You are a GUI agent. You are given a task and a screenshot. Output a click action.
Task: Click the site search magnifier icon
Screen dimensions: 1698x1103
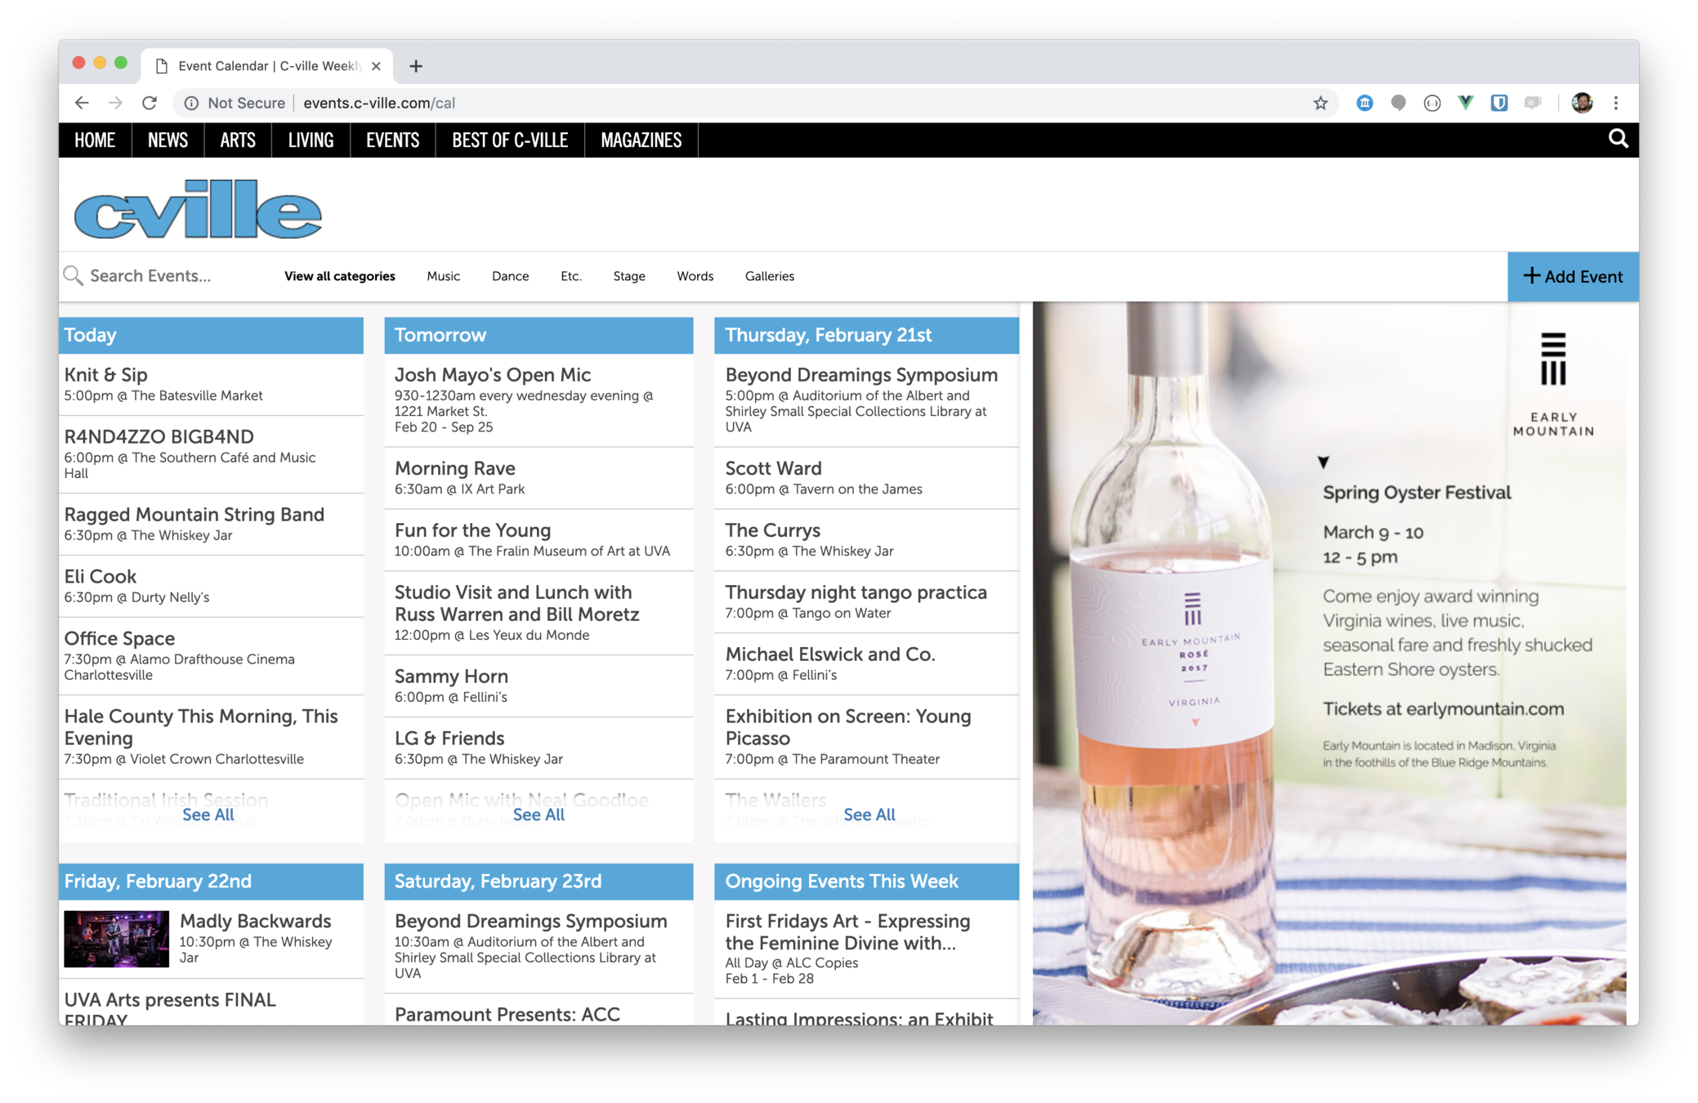pos(1618,139)
